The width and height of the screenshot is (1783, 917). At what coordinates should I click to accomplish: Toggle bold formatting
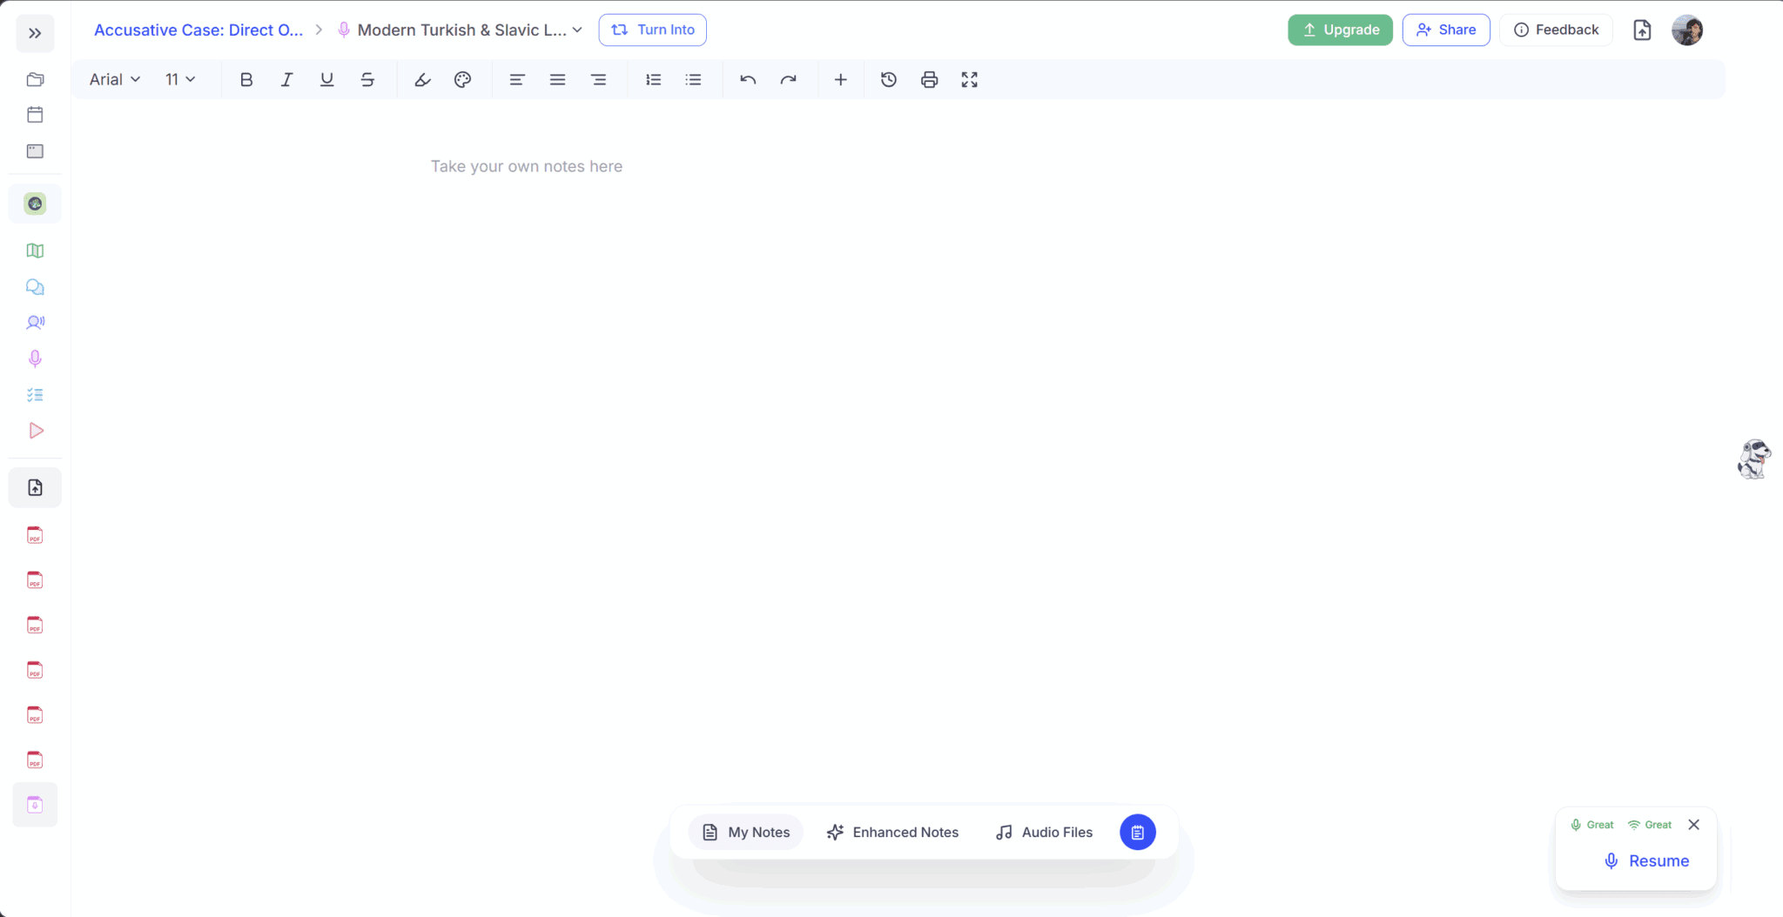[246, 80]
